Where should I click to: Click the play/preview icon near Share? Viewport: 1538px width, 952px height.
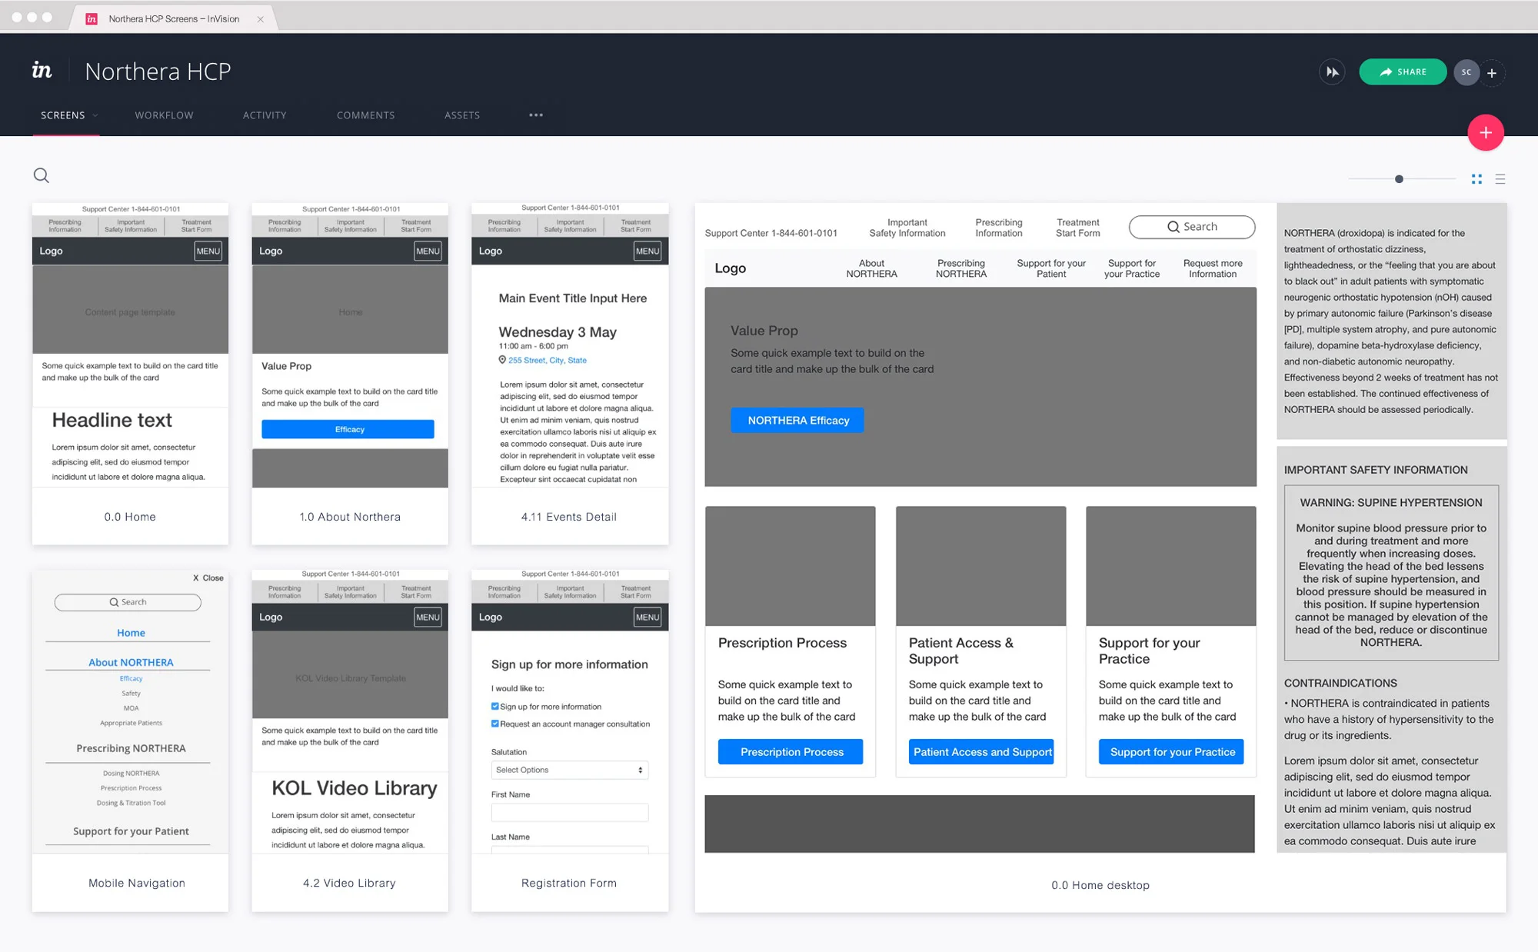pyautogui.click(x=1333, y=72)
